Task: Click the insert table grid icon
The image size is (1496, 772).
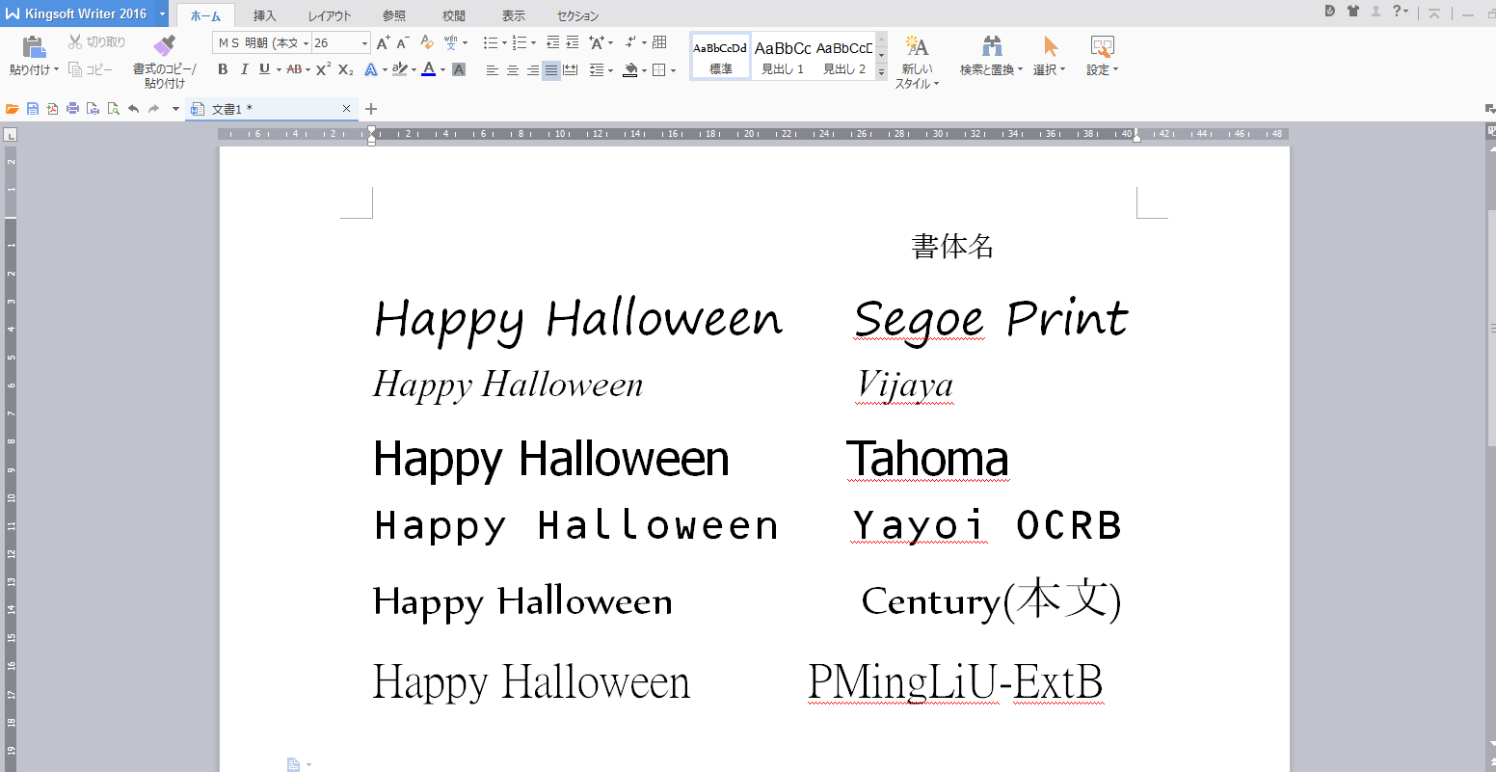Action: point(659,42)
